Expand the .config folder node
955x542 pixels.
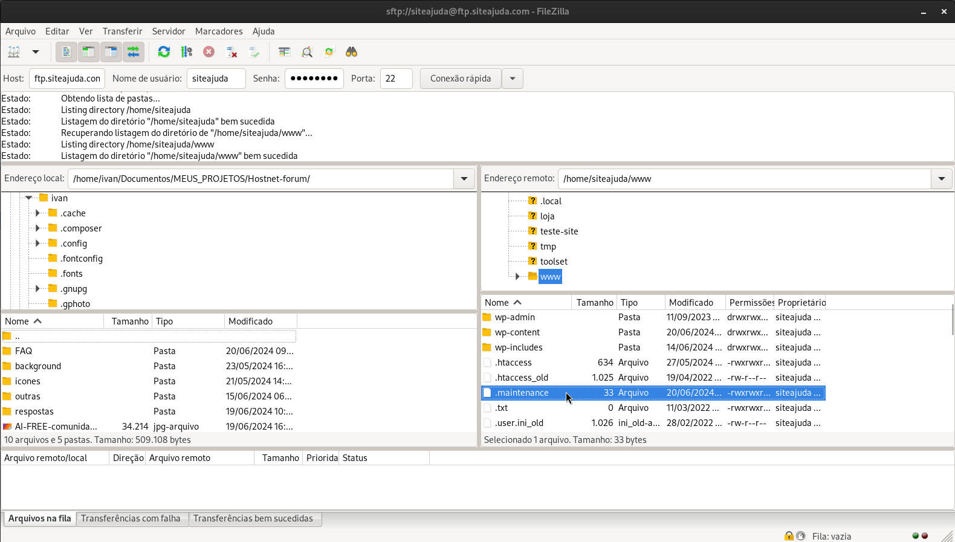point(37,243)
